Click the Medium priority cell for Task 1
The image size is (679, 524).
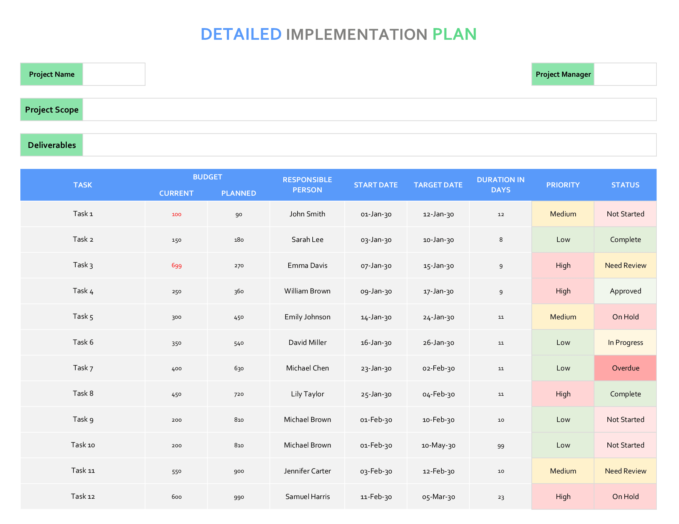pyautogui.click(x=563, y=214)
